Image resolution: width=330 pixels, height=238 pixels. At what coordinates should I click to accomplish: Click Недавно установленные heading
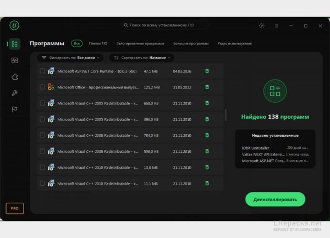tap(275, 136)
